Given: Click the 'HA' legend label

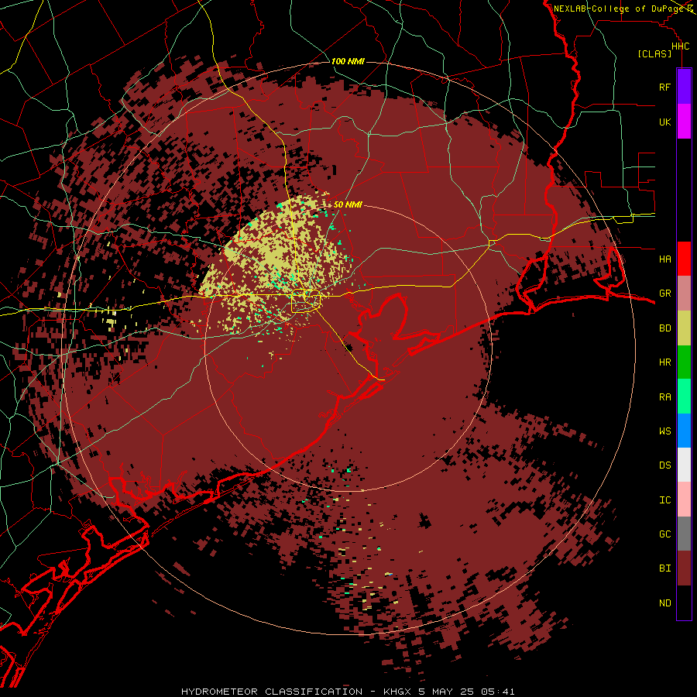Looking at the screenshot, I should click(x=664, y=259).
